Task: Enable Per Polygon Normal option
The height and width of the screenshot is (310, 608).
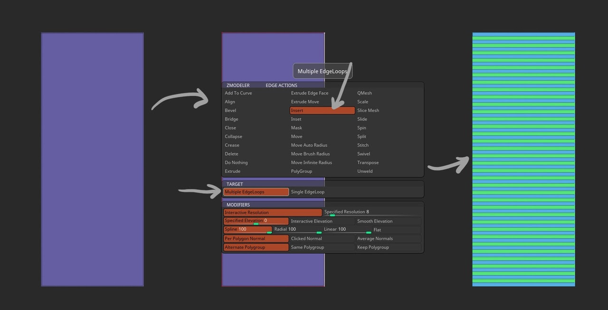Action: (256, 239)
